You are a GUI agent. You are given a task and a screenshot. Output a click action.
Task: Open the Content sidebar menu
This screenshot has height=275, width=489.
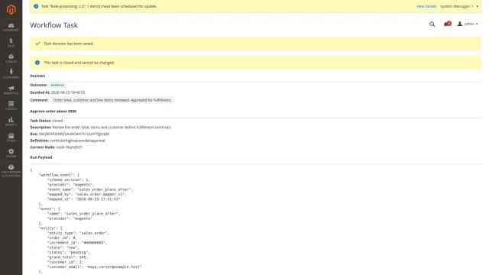[x=11, y=105]
